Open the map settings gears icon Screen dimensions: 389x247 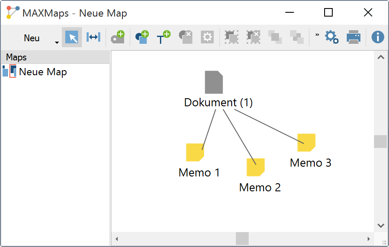(332, 37)
